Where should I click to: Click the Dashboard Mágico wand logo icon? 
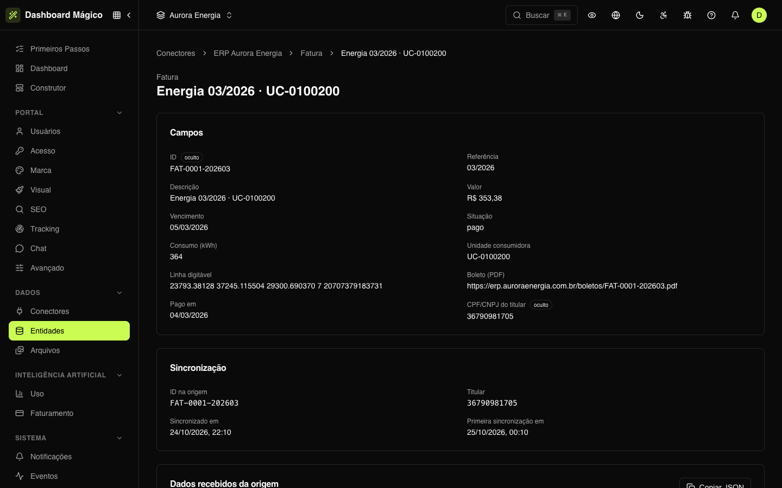coord(13,15)
